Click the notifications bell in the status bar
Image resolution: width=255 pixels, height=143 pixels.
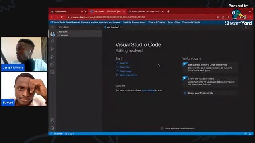click(250, 134)
